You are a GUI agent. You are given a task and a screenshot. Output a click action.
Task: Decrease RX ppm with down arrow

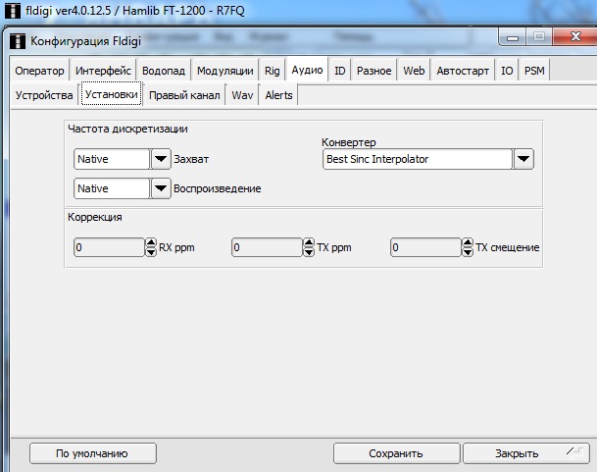click(151, 252)
